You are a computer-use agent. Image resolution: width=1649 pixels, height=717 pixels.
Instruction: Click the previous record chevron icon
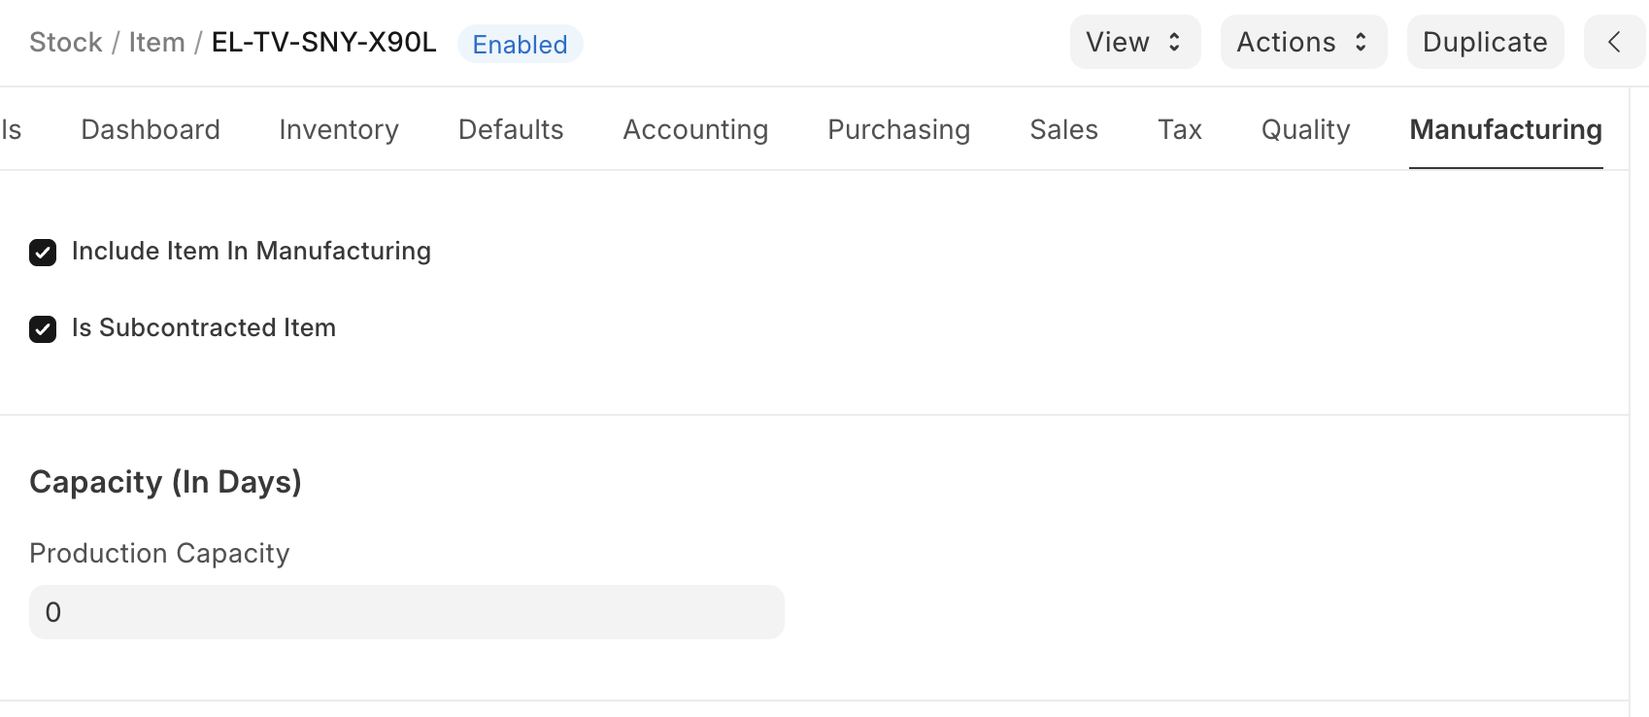1614,42
